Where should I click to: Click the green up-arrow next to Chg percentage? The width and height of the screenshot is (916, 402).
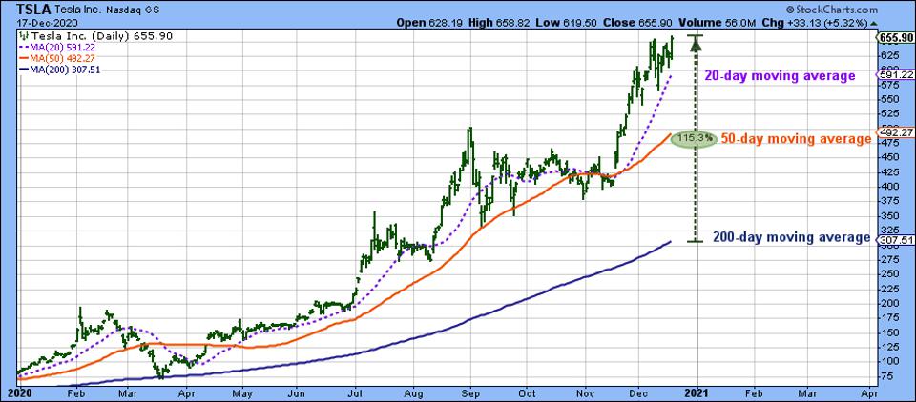[874, 23]
